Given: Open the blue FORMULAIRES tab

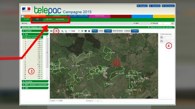Looking at the screenshot, I should click(x=78, y=16).
